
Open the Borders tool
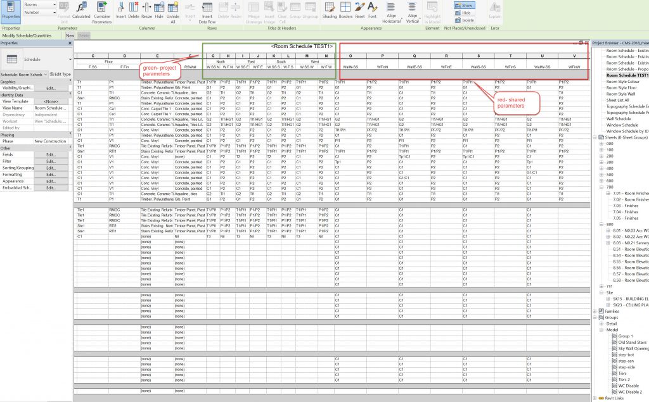tap(345, 9)
